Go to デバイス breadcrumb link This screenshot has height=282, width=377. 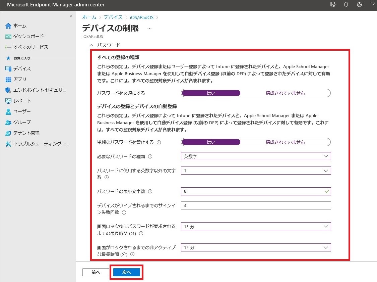point(113,17)
